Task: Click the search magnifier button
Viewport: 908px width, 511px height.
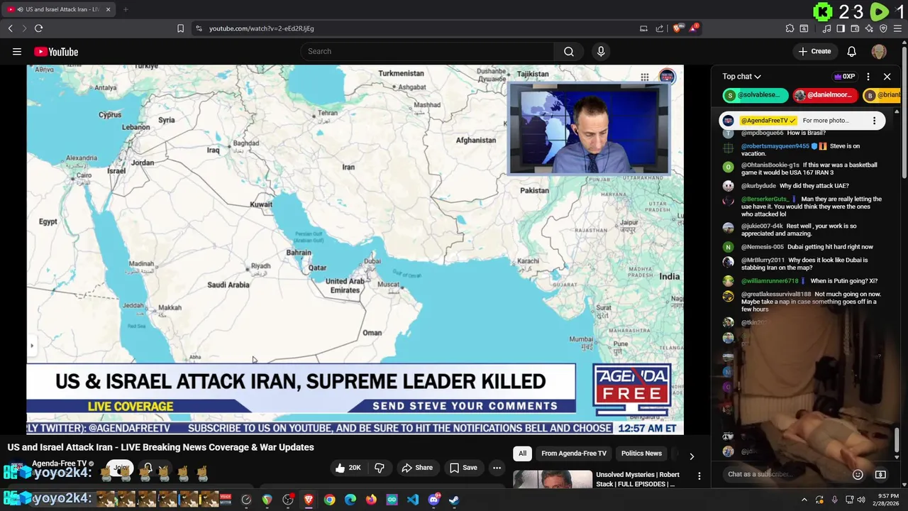Action: tap(569, 51)
